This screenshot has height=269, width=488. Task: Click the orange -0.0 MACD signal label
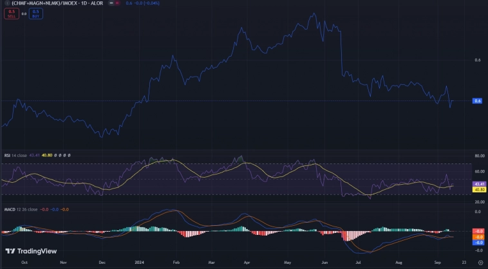coord(478,237)
